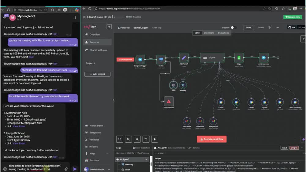Open Telegram chat options menu
The height and width of the screenshot is (172, 306).
(75, 17)
